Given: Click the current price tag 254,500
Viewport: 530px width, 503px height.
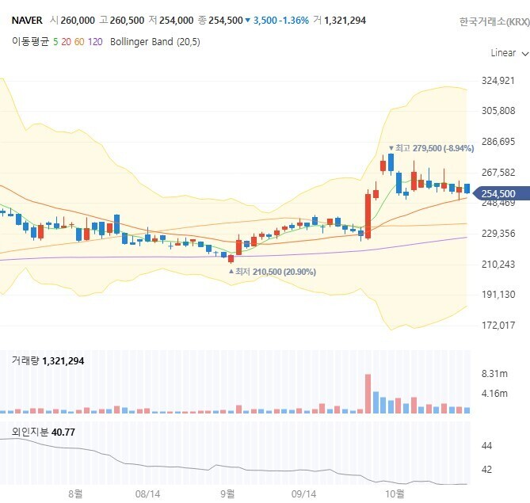Looking at the screenshot, I should [501, 194].
